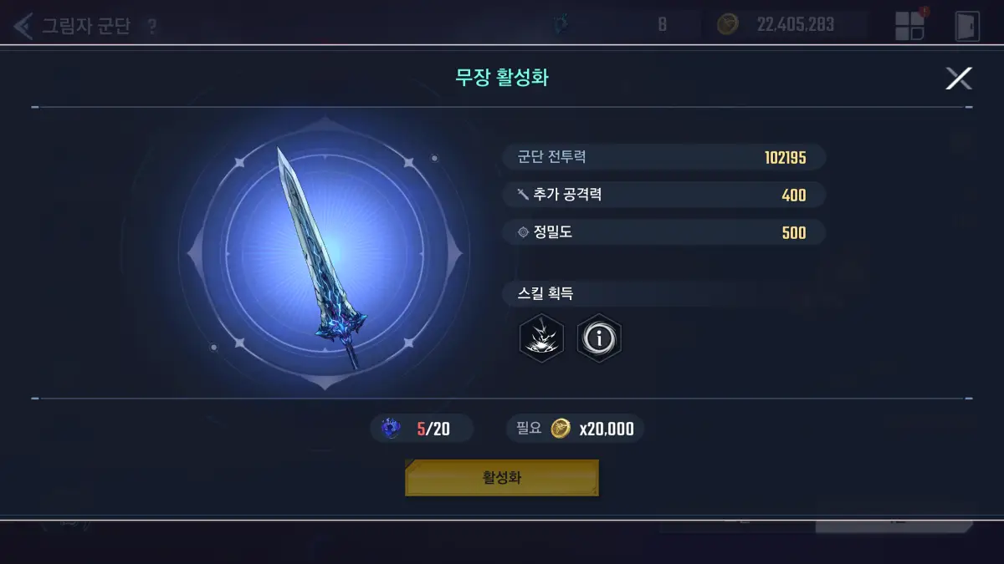
Task: Close the 무장 활성화 dialog
Action: click(958, 79)
